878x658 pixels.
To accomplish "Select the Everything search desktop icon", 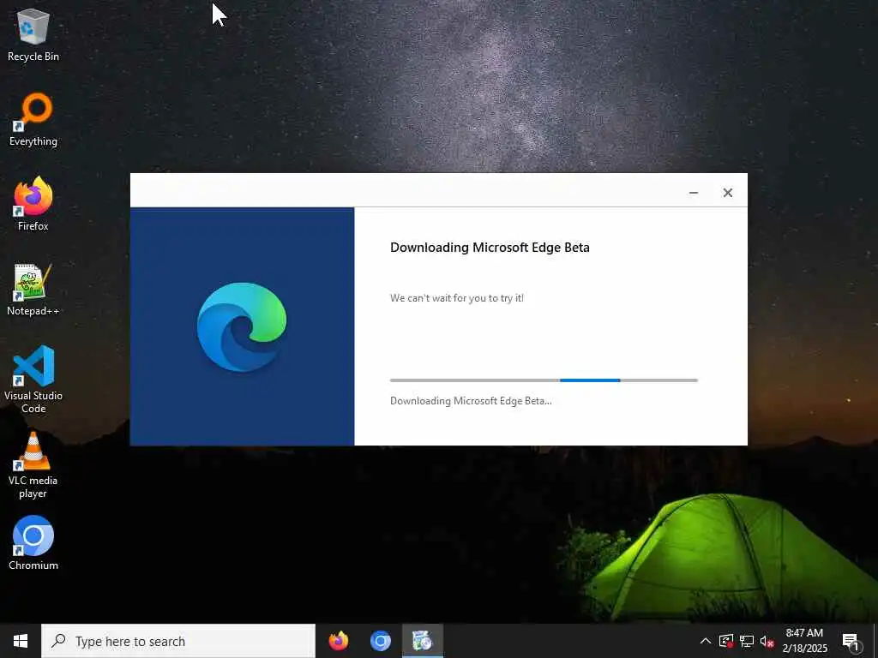I will (x=33, y=120).
